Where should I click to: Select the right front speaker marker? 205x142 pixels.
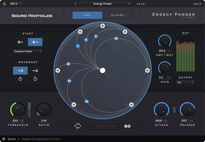click(125, 32)
